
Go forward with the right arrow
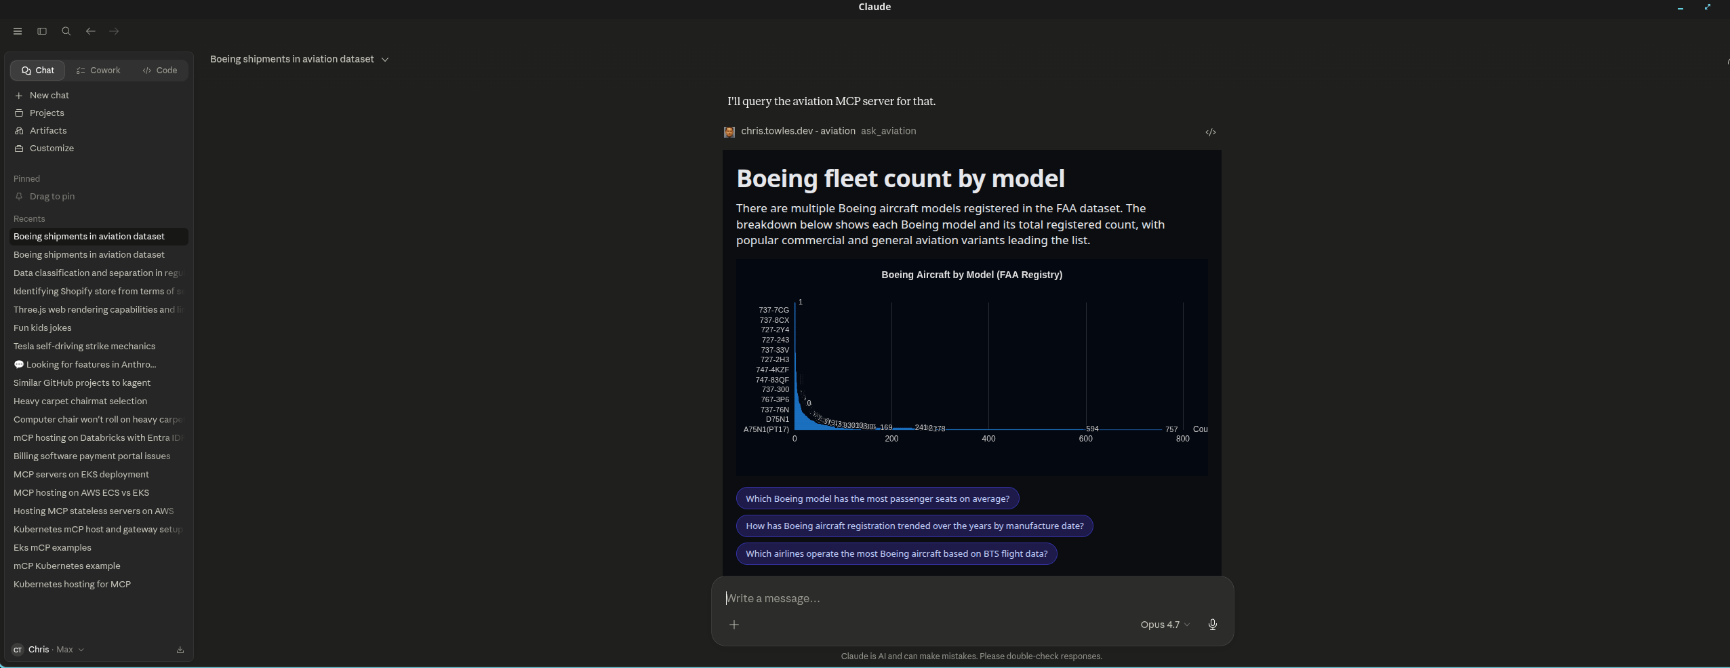(115, 31)
